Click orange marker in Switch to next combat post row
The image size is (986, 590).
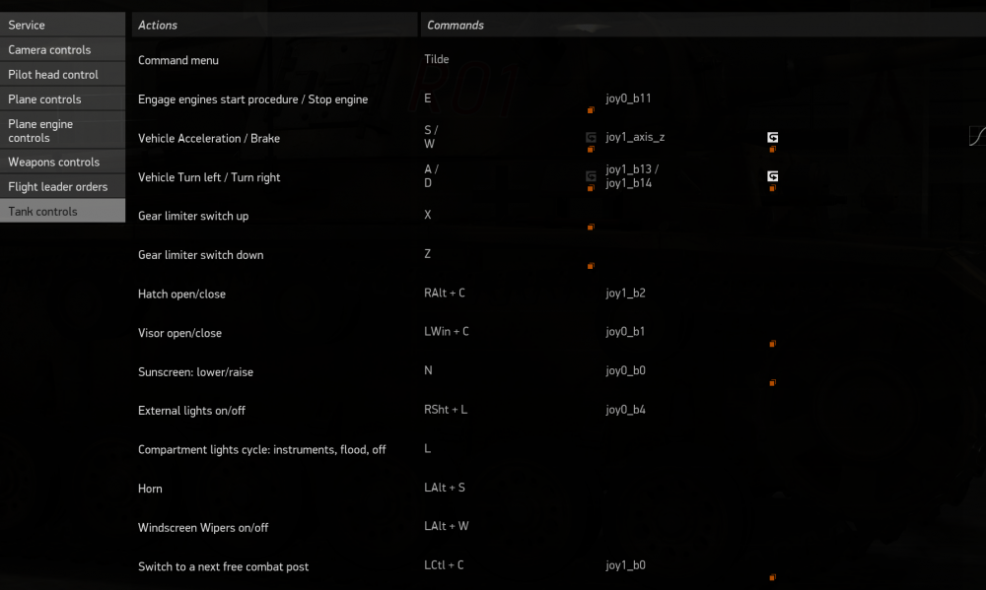pos(772,577)
